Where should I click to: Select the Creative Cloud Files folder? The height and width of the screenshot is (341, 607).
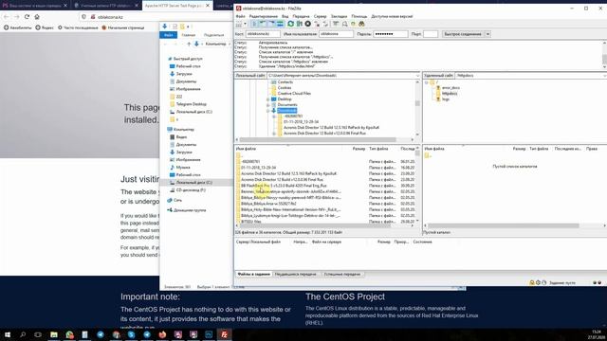(x=294, y=94)
